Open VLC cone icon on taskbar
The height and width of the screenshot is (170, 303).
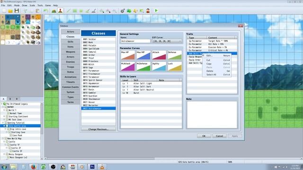click(102, 167)
